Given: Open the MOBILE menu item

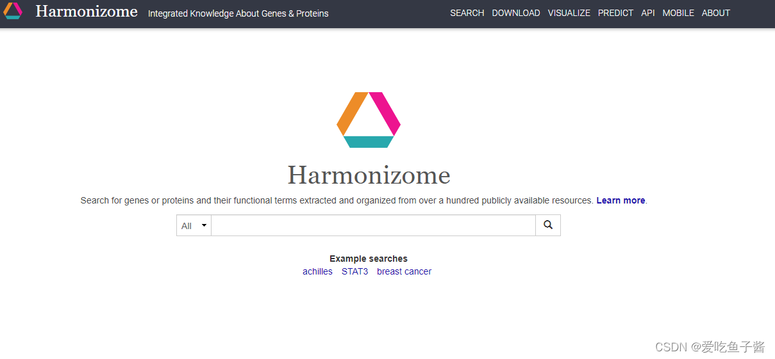Looking at the screenshot, I should pyautogui.click(x=678, y=13).
